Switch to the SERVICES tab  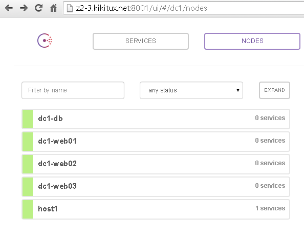141,41
